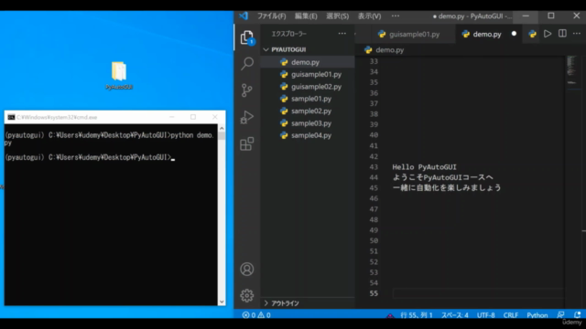This screenshot has height=329, width=586.
Task: Click scroll down arrow in cmd window
Action: point(222,302)
